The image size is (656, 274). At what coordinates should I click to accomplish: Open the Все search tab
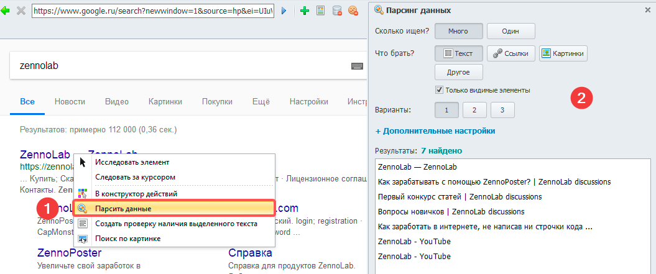27,102
